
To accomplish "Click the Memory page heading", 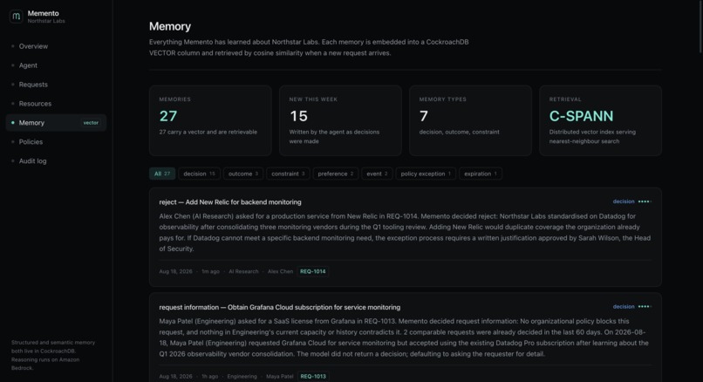I will click(170, 26).
